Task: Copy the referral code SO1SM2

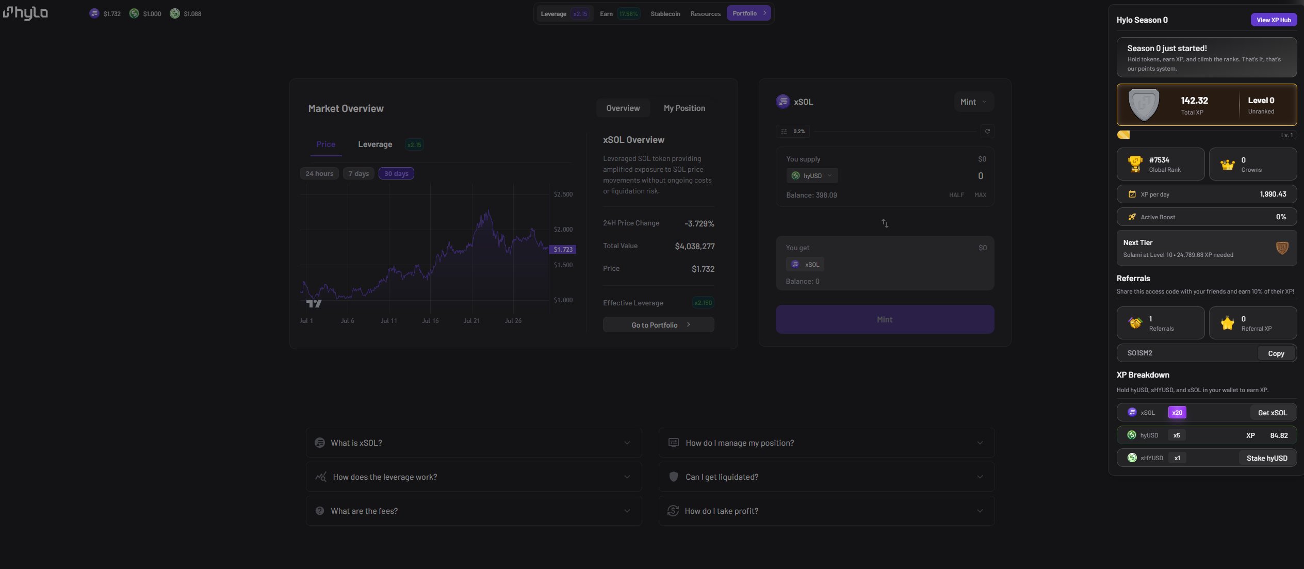Action: pyautogui.click(x=1276, y=353)
